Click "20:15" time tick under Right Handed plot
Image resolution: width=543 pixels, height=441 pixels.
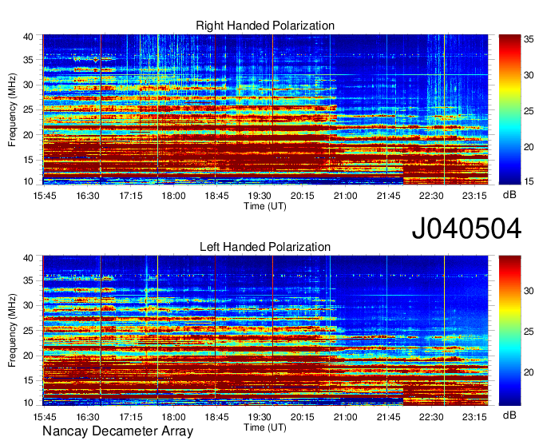click(x=303, y=196)
